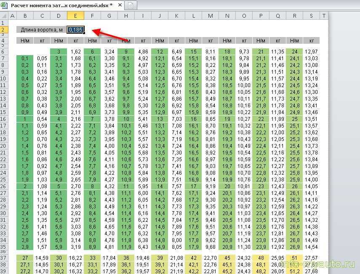Select cell with value 39,2
This screenshot has width=360, height=274.
click(x=160, y=271)
